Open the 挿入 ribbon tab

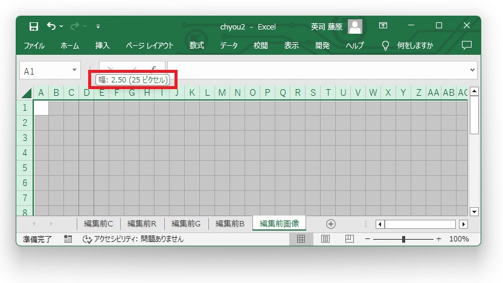coord(102,45)
